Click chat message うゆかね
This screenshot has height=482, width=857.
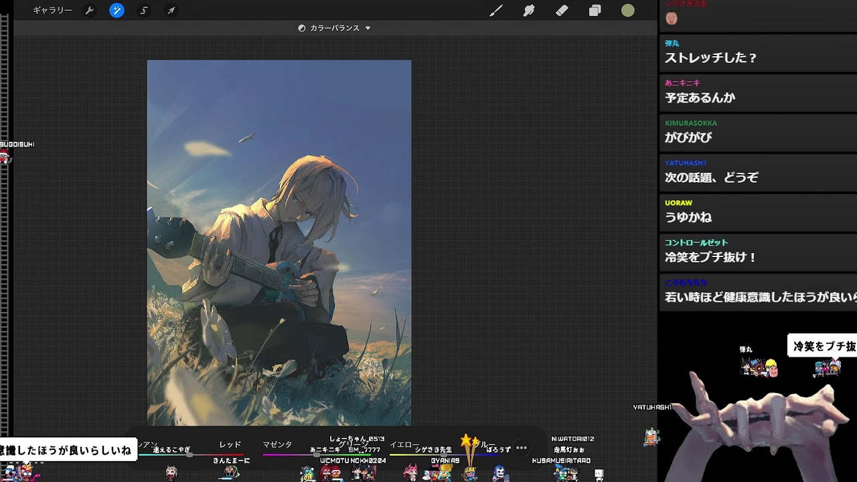tap(688, 218)
